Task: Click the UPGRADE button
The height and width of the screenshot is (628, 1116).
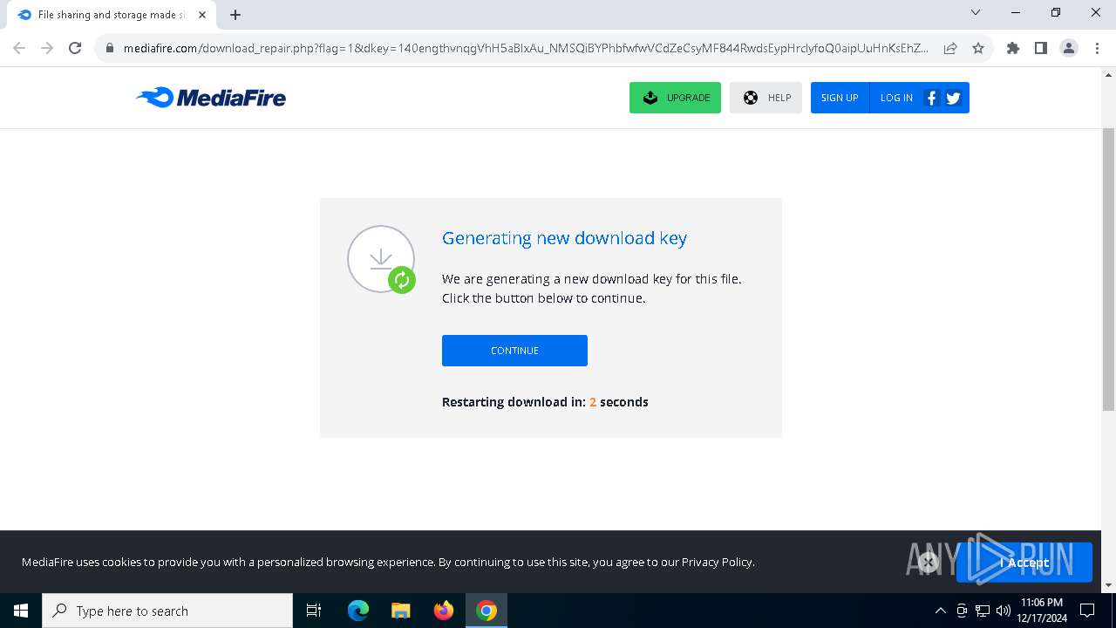Action: tap(675, 98)
